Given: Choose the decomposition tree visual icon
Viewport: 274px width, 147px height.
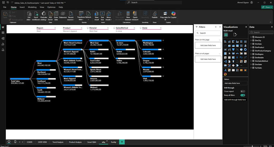Looking at the screenshot, I should [225, 61].
